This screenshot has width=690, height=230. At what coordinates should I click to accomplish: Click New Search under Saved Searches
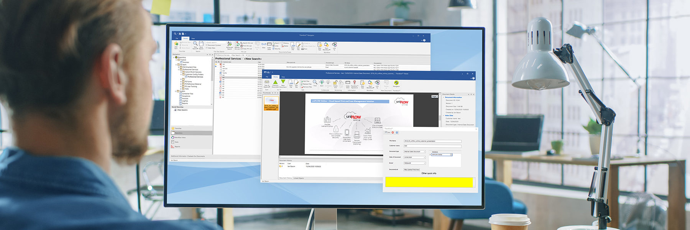pos(182,110)
